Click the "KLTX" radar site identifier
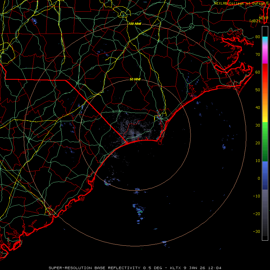Viewport: 270px width, 270px height. tap(175, 268)
